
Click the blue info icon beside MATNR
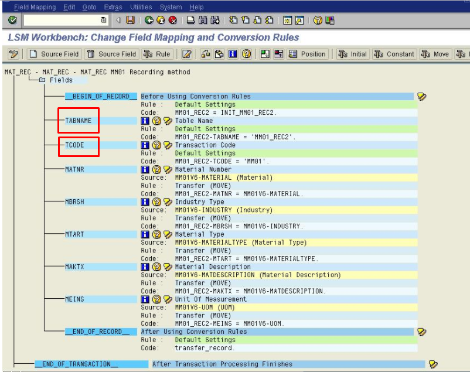(x=146, y=169)
